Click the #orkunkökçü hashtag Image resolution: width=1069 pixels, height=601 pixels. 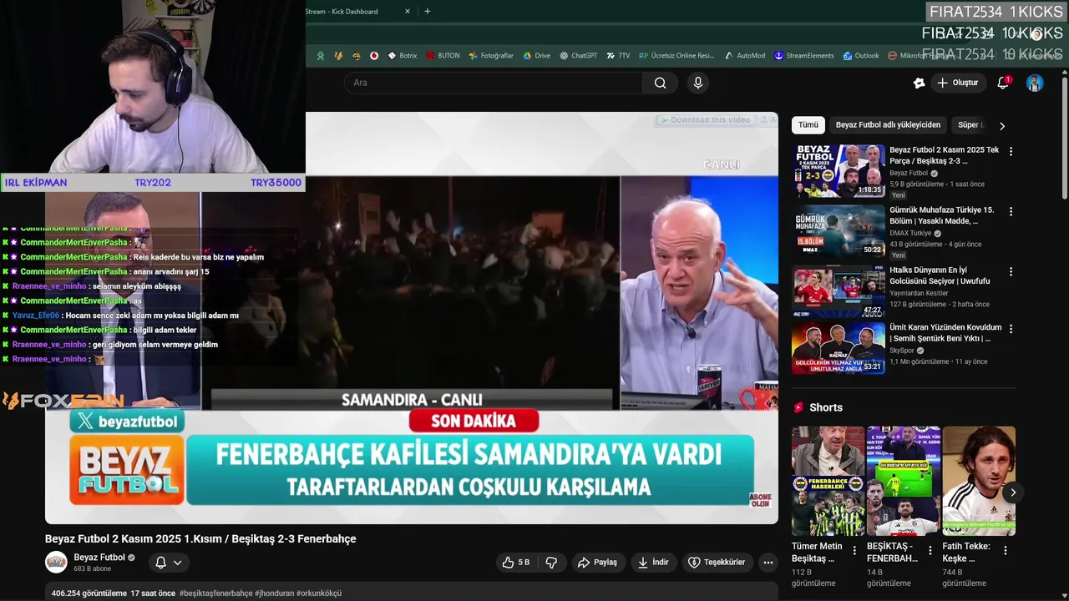[x=319, y=593]
